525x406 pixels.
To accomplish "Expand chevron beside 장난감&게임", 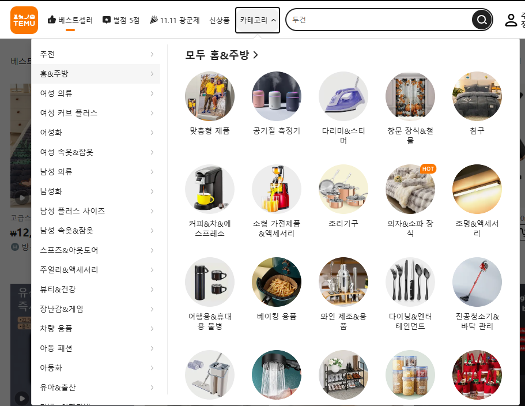I will point(152,309).
